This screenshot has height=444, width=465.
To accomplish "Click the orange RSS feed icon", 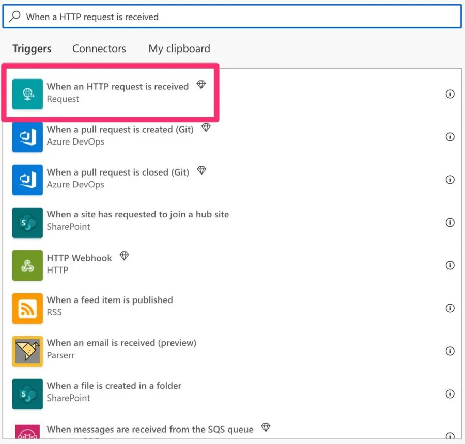I will pos(27,308).
